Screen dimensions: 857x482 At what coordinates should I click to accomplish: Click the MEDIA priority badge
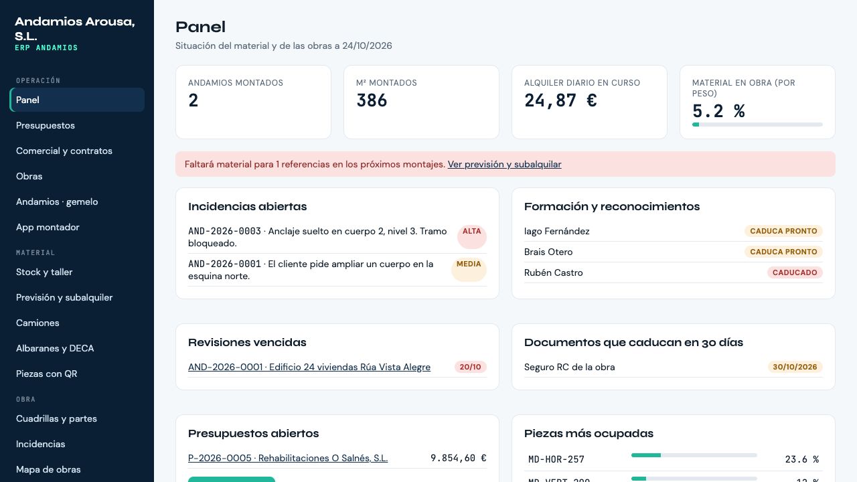tap(469, 270)
